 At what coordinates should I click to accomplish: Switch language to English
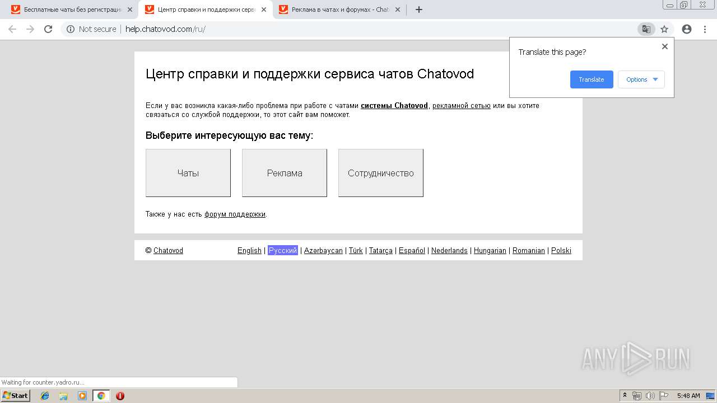point(249,250)
